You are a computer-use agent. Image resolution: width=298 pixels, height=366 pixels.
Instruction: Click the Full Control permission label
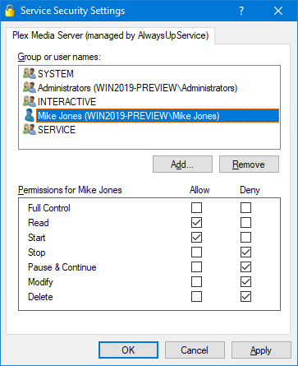(x=49, y=208)
